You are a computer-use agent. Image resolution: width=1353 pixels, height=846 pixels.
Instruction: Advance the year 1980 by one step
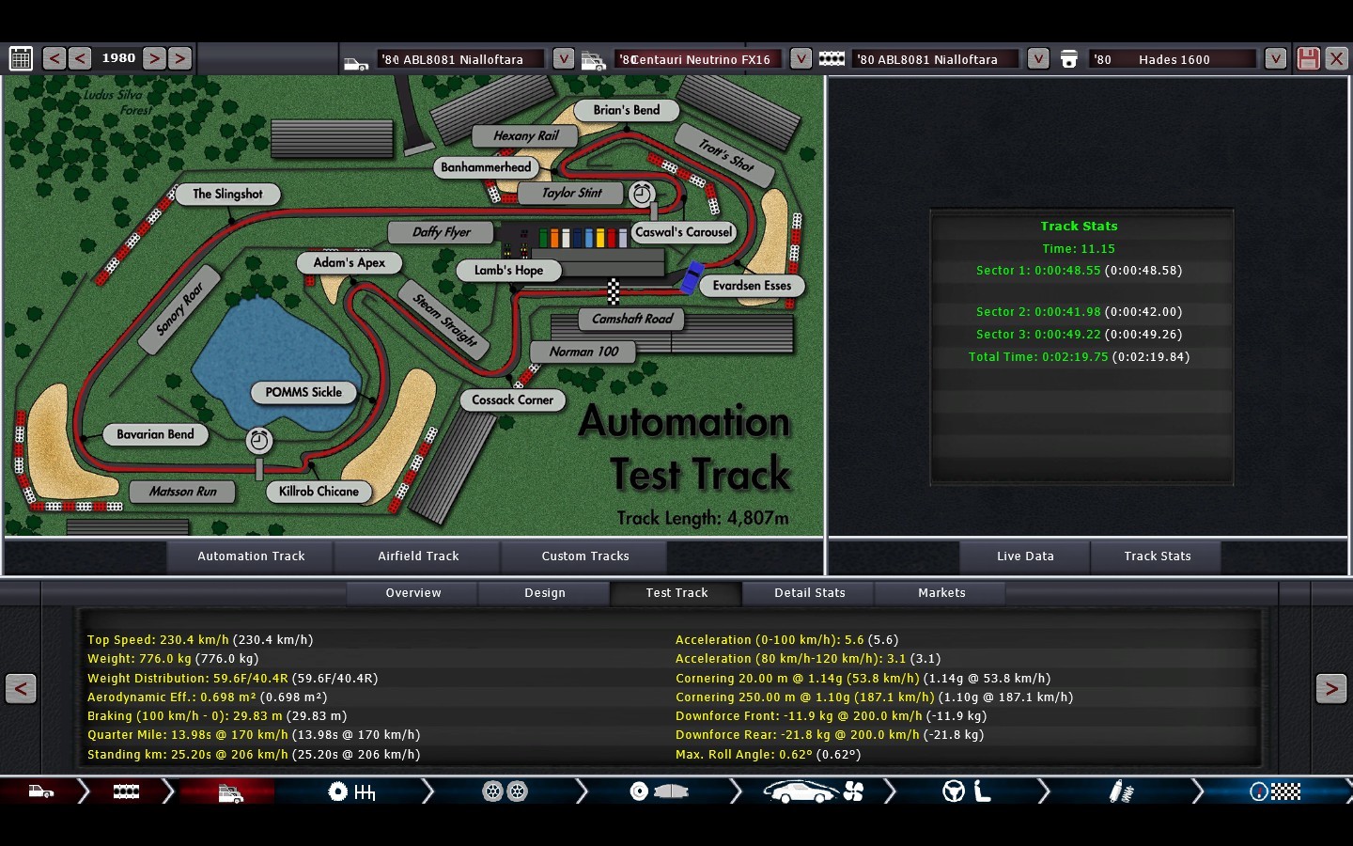pos(154,58)
